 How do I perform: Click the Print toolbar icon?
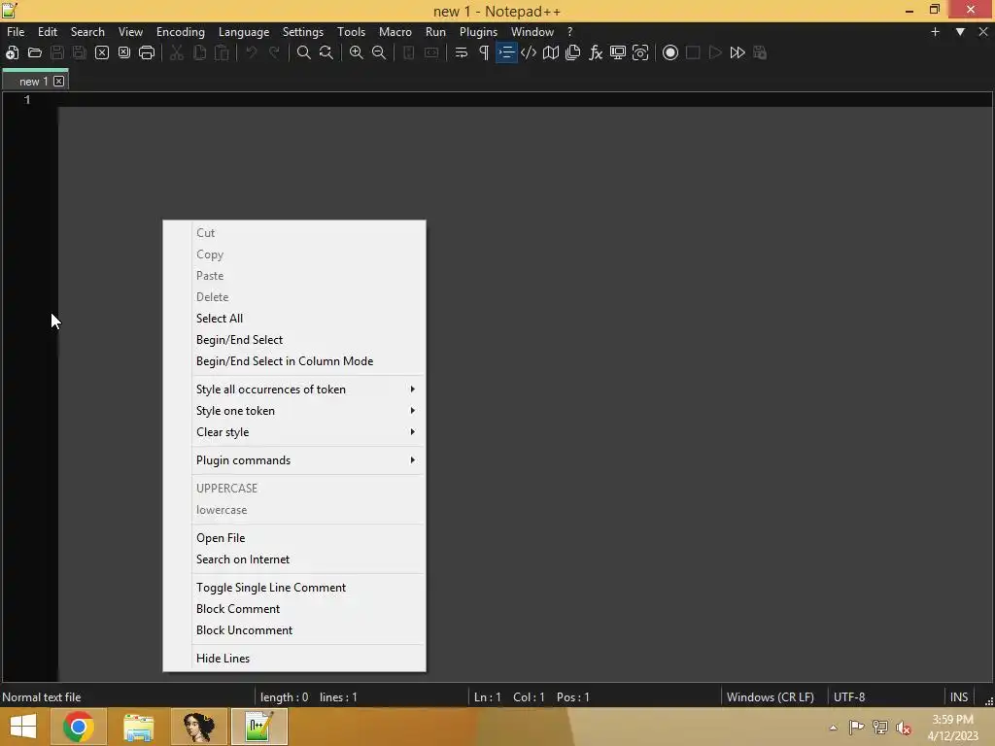(147, 52)
